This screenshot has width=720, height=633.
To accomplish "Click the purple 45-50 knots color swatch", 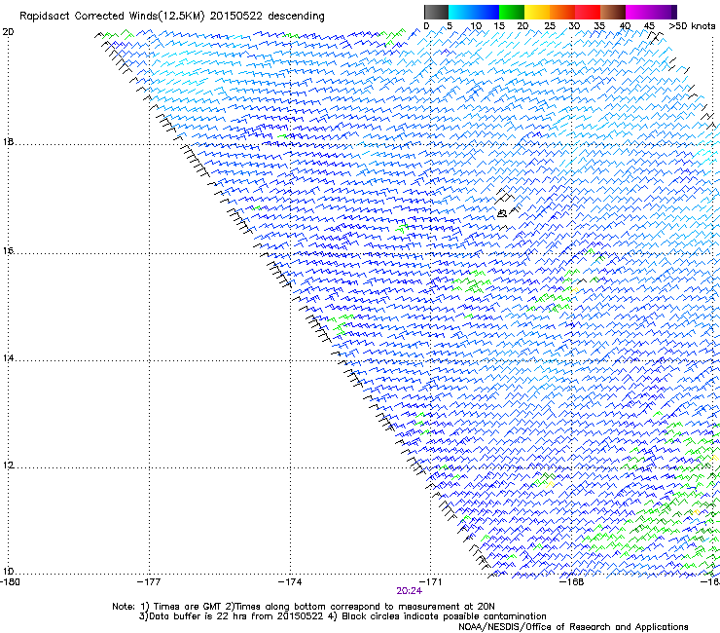I will 664,12.
